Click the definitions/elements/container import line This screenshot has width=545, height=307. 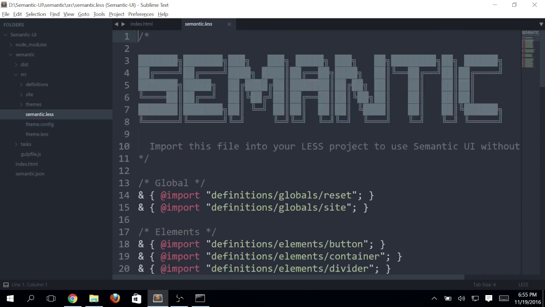[x=270, y=257]
